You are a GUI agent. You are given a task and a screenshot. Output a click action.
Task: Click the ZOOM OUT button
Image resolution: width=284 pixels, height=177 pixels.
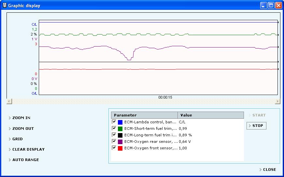tap(23, 129)
